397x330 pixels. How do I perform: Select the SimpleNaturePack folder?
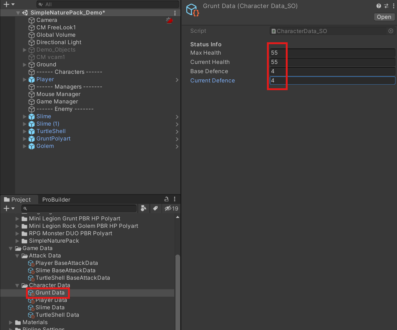(x=54, y=241)
